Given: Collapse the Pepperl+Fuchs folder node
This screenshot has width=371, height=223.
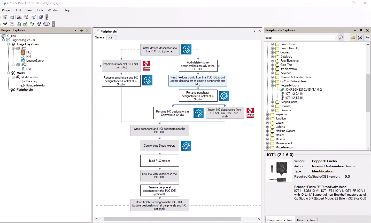Looking at the screenshot, I should tap(272, 85).
